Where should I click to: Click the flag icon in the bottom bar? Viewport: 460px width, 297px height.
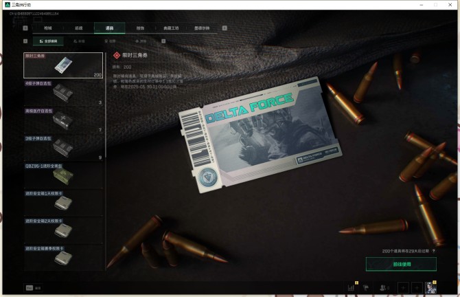(x=366, y=287)
